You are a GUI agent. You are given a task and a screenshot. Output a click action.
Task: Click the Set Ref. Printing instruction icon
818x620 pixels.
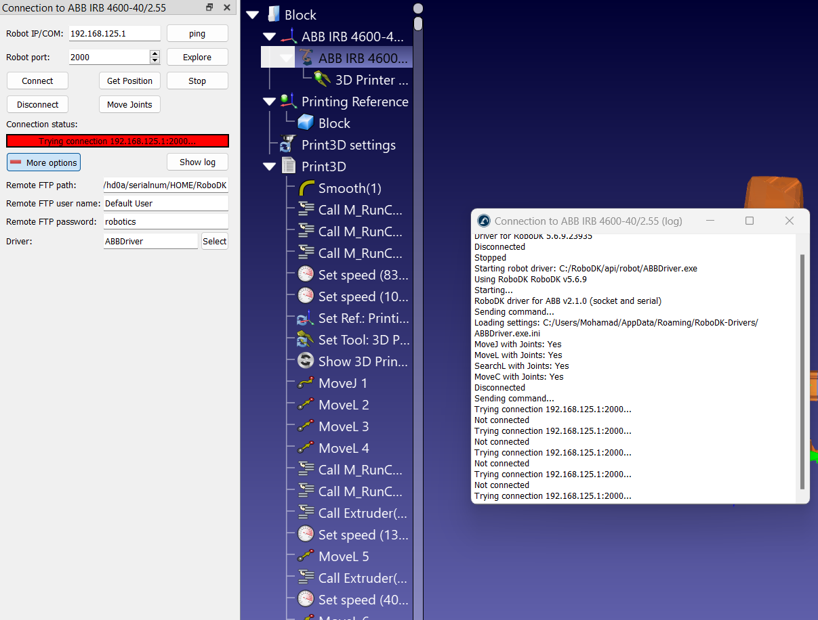(306, 318)
